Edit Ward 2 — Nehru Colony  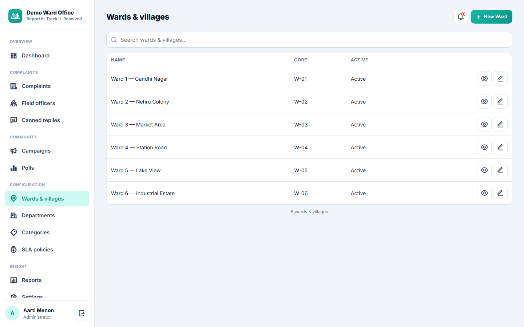click(x=500, y=101)
